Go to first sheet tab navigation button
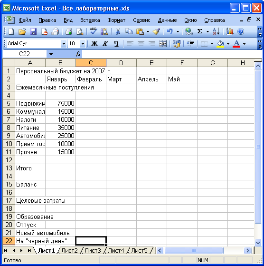This screenshot has height=266, width=264. tap(6, 251)
